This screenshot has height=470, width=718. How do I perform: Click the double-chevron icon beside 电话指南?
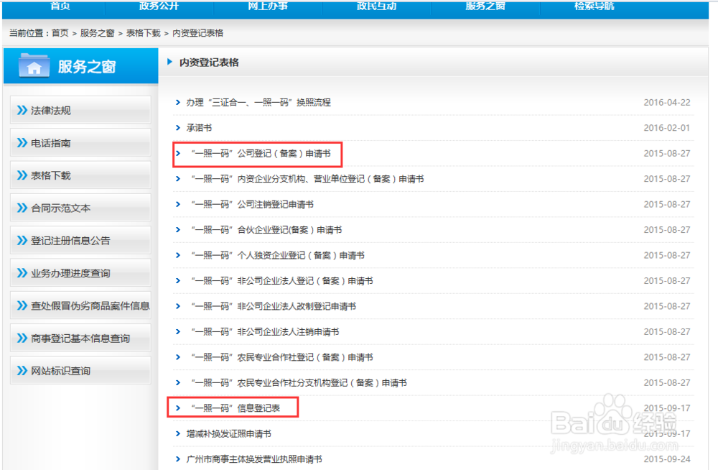[22, 142]
